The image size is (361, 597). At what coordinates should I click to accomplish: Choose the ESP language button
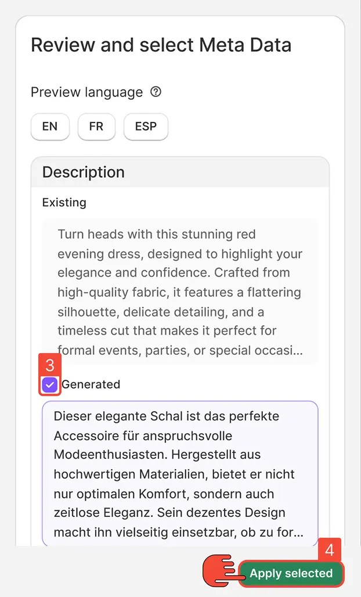(x=146, y=127)
